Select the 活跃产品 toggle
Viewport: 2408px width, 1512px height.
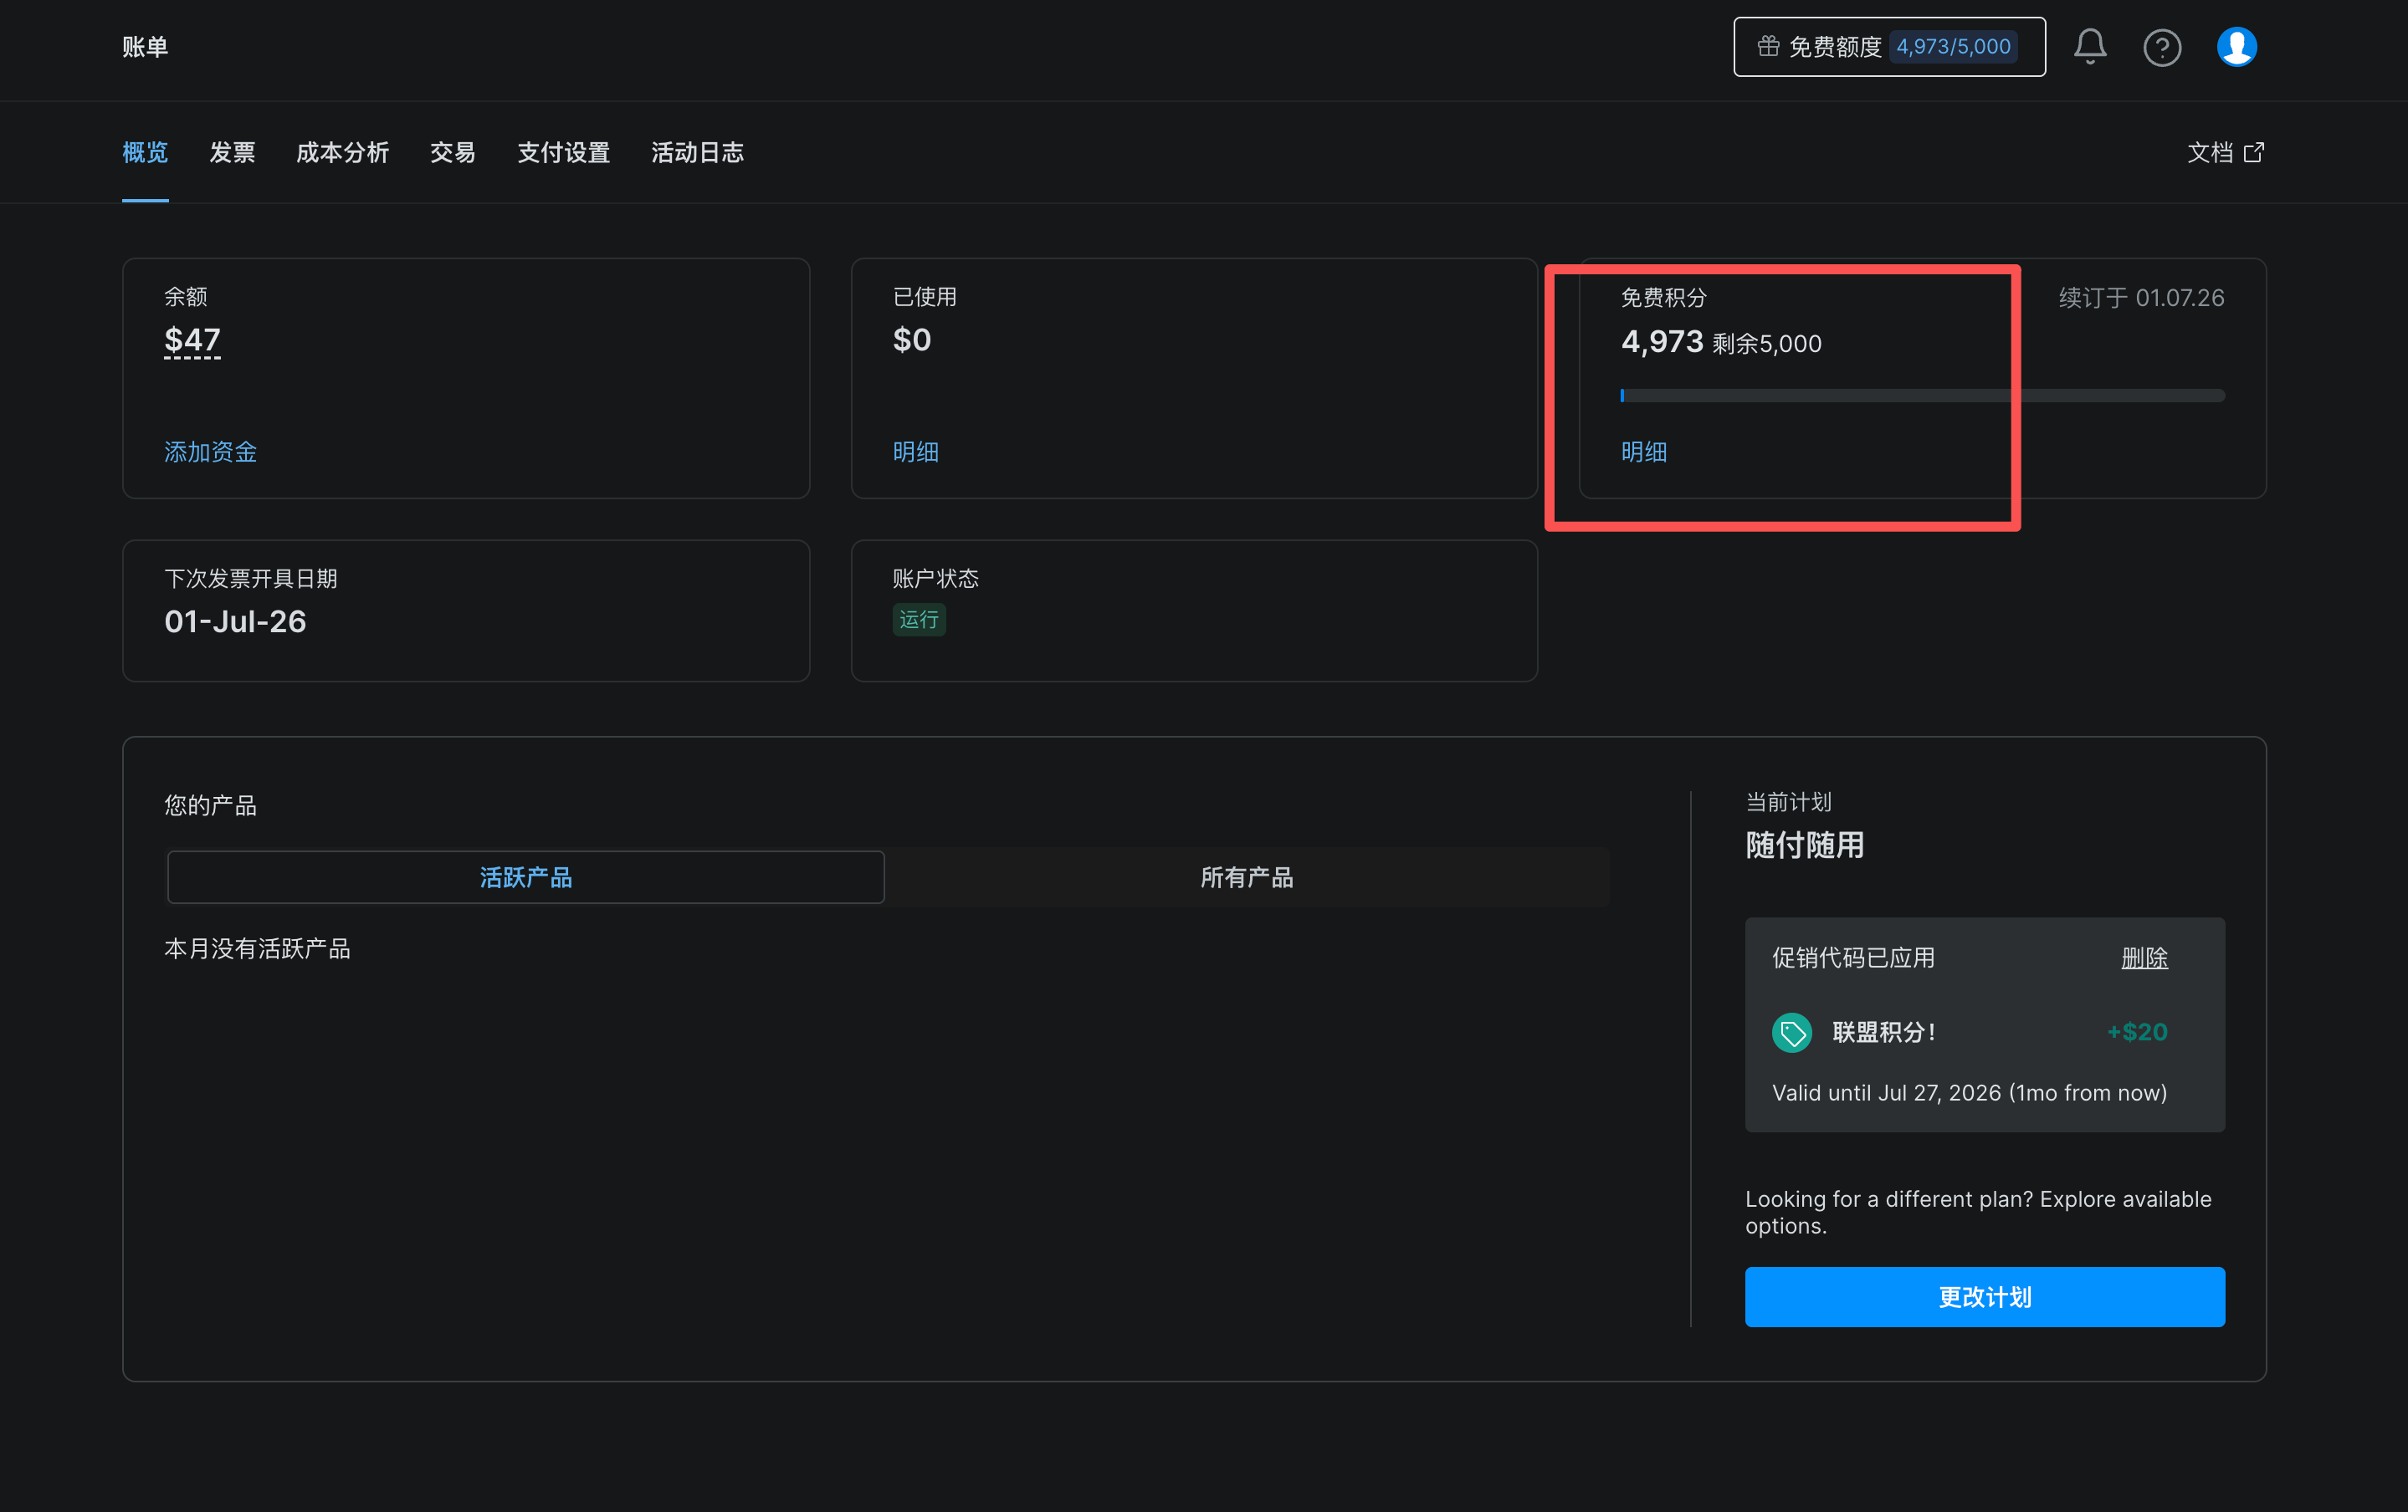tap(526, 877)
